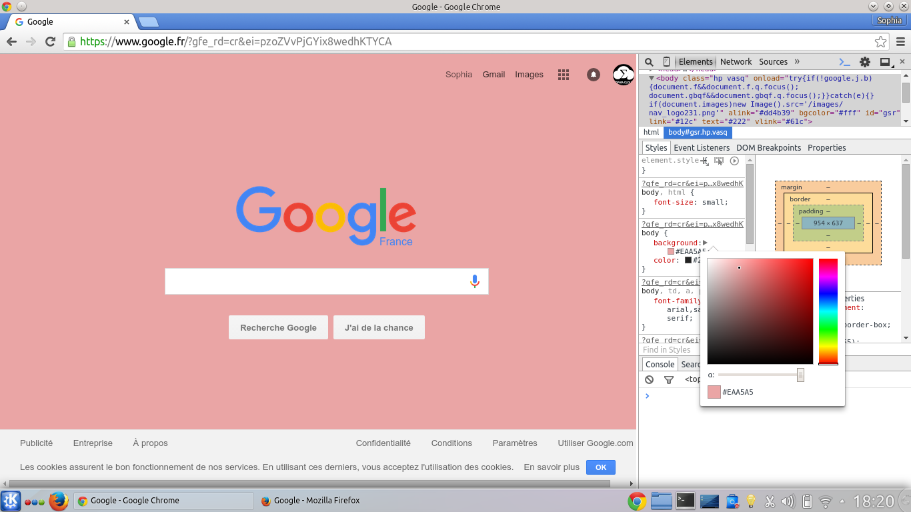Start voice search with microphone icon

pos(475,281)
